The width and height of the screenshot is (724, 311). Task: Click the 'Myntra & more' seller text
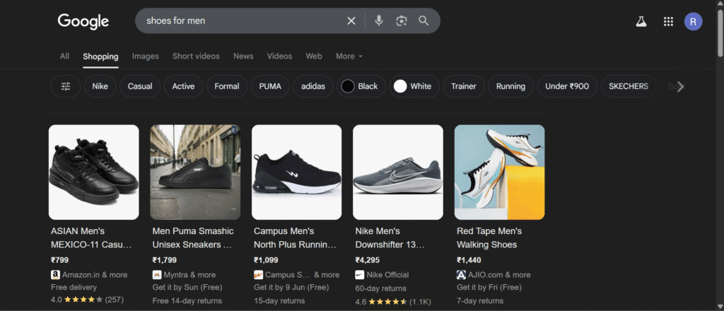189,275
